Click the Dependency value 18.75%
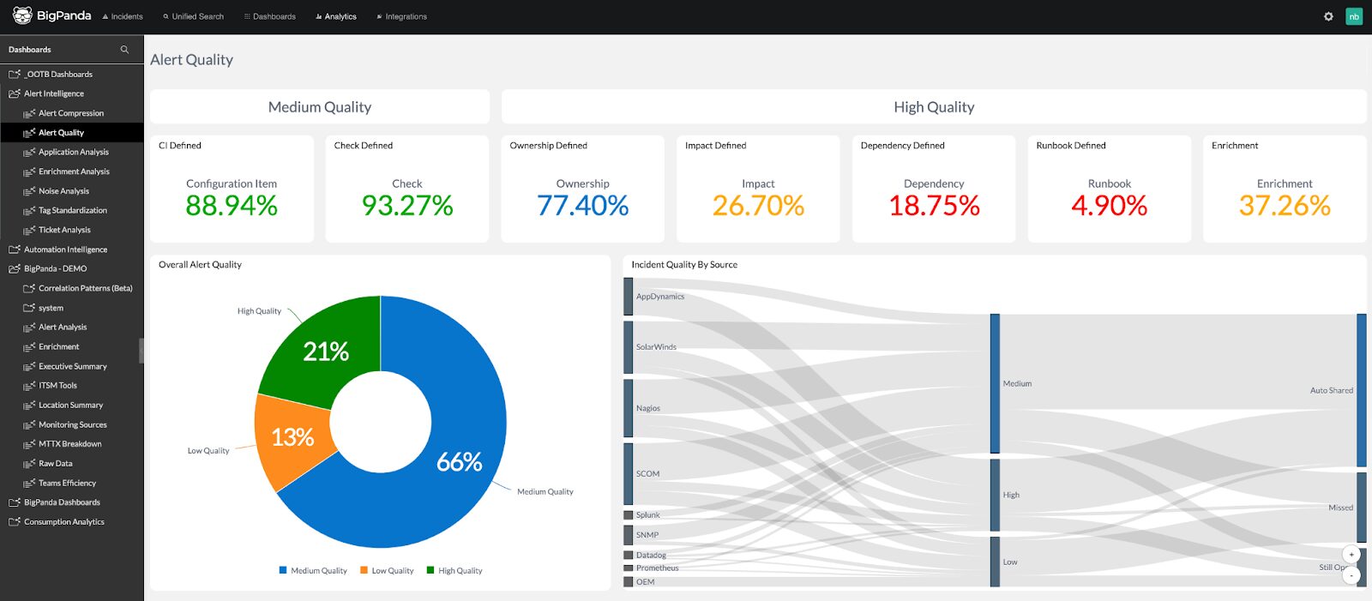The width and height of the screenshot is (1372, 601). pos(934,206)
